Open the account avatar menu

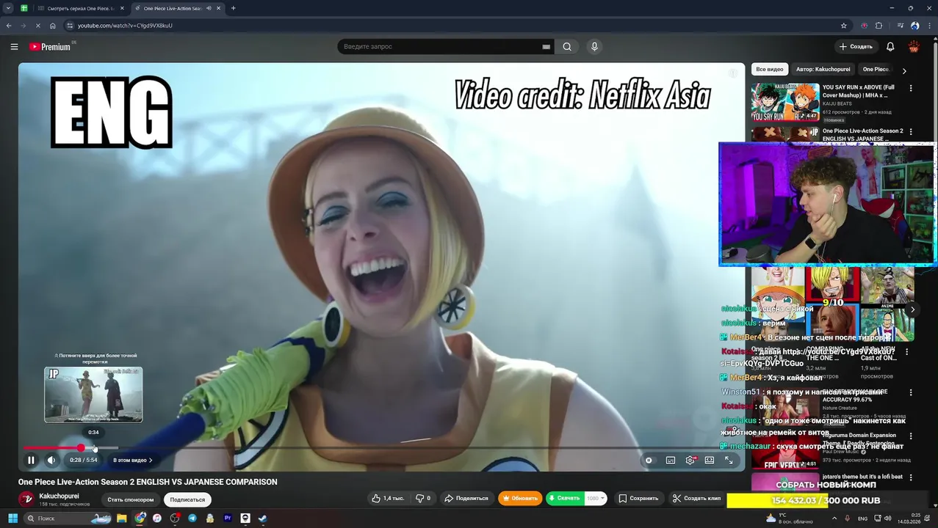914,46
